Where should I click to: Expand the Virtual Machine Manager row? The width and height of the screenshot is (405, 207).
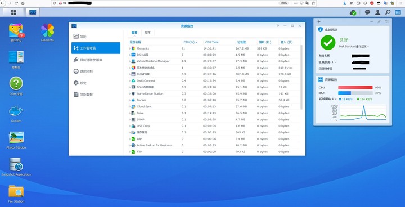(x=130, y=61)
